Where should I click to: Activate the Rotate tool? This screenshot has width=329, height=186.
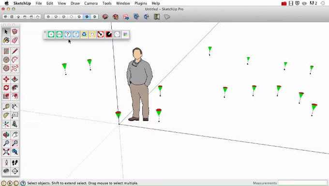[x=6, y=88]
